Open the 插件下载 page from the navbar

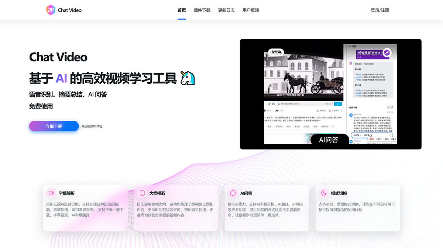pyautogui.click(x=202, y=10)
